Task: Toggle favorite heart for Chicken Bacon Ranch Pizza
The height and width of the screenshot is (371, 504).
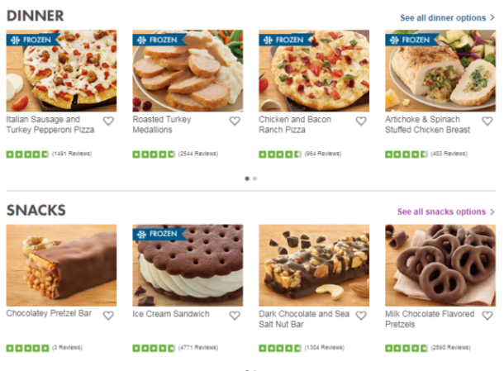Action: pyautogui.click(x=361, y=121)
